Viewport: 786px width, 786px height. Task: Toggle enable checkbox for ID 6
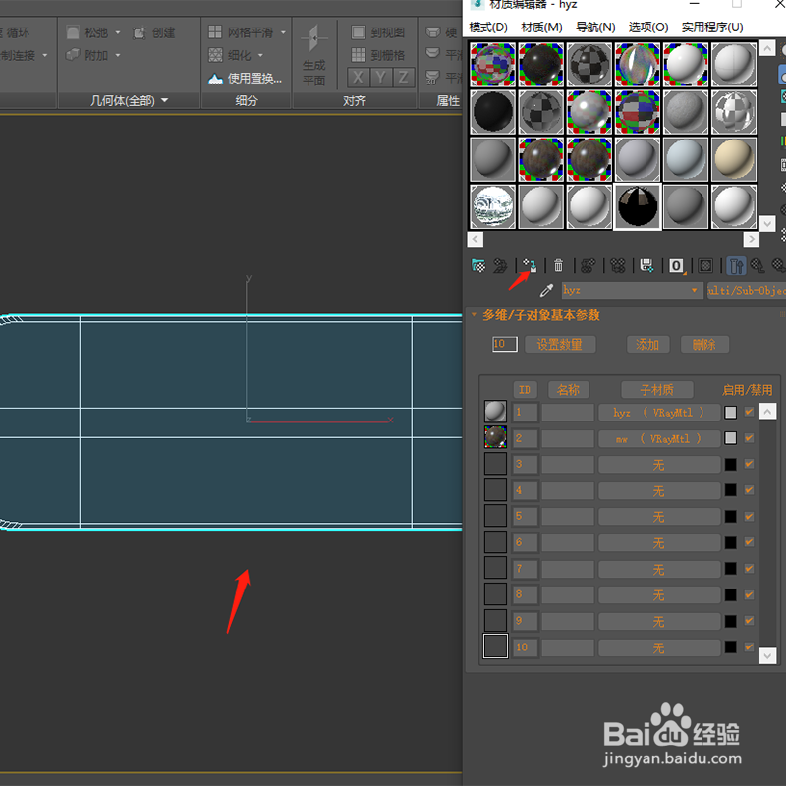pos(749,542)
